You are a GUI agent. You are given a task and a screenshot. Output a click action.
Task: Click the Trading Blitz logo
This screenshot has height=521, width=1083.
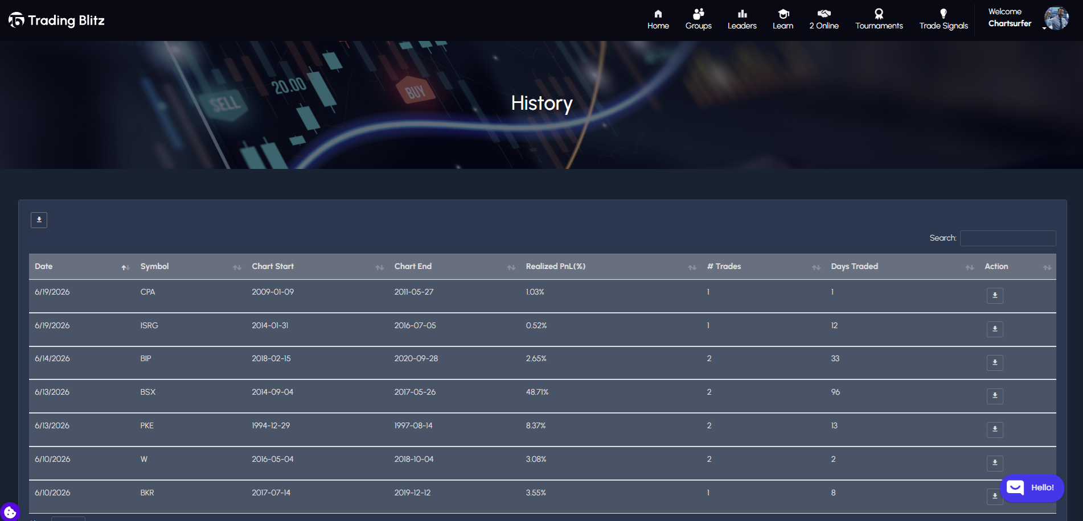click(56, 20)
